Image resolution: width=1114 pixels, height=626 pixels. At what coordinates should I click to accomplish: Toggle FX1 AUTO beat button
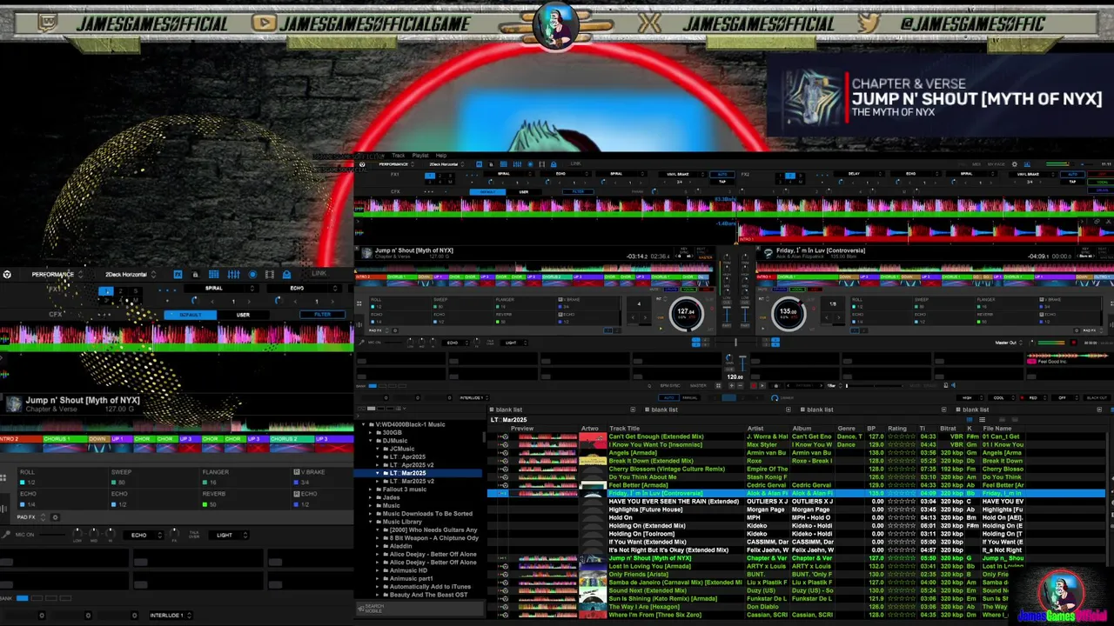tap(722, 174)
